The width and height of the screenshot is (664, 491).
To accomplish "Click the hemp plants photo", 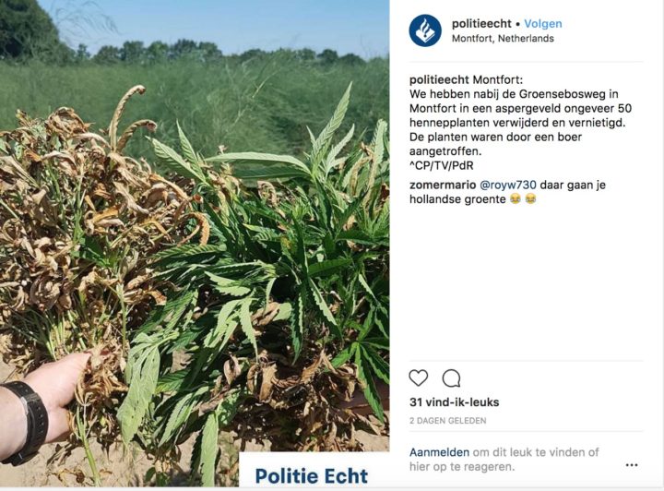I will [x=195, y=243].
